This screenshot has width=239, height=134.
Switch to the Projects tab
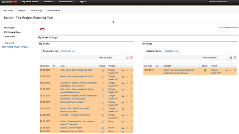point(22,11)
